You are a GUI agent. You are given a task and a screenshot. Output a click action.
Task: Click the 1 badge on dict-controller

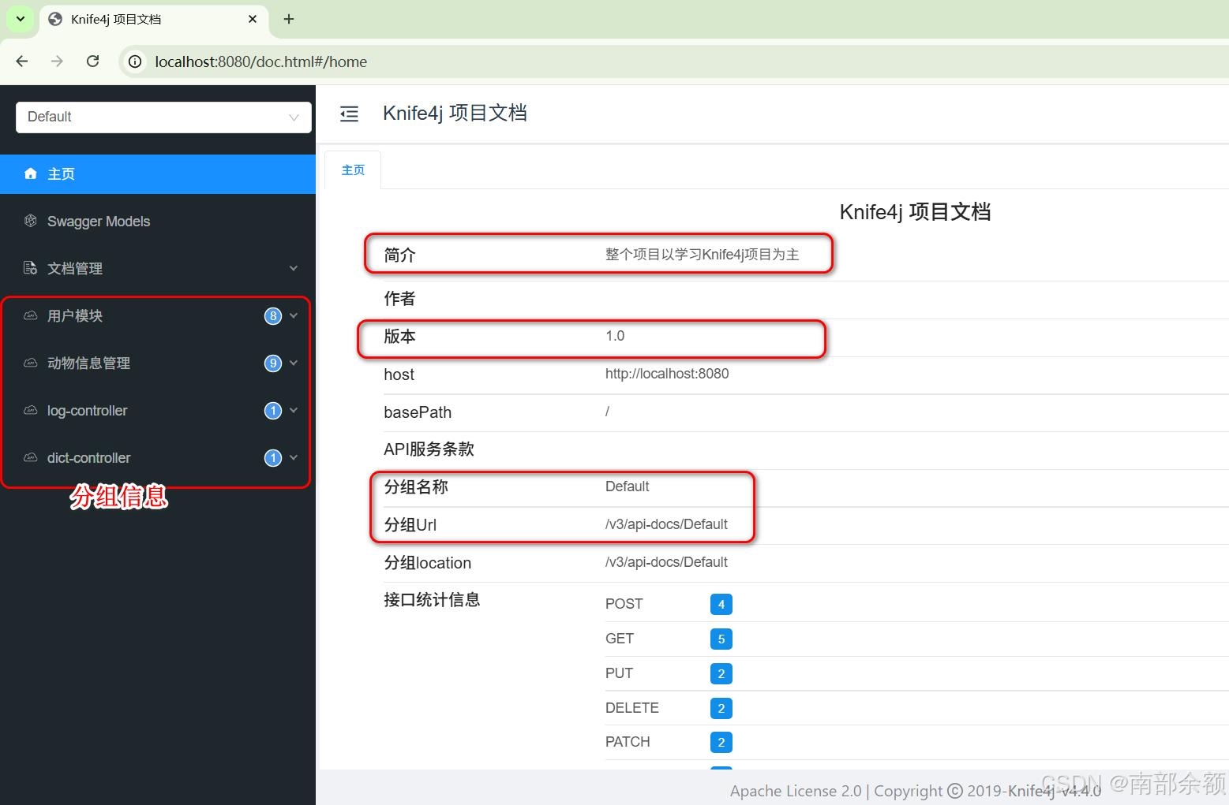click(x=273, y=458)
